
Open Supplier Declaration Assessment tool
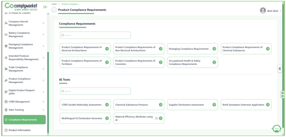pyautogui.click(x=192, y=105)
